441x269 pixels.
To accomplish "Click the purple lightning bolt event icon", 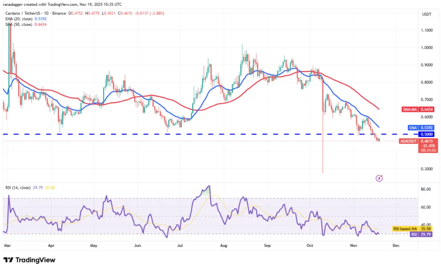I will point(379,178).
